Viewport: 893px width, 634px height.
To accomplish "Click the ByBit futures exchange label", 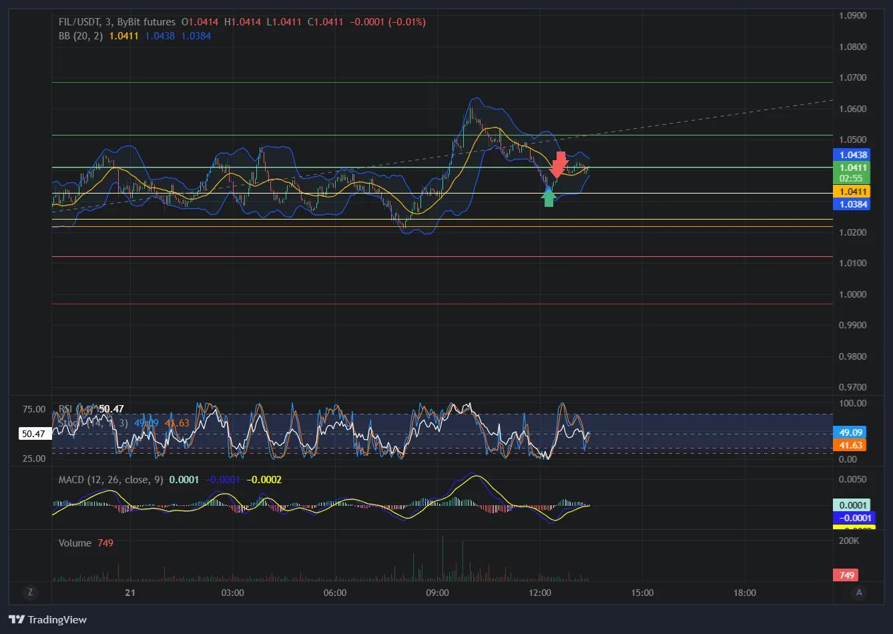I will (x=147, y=22).
